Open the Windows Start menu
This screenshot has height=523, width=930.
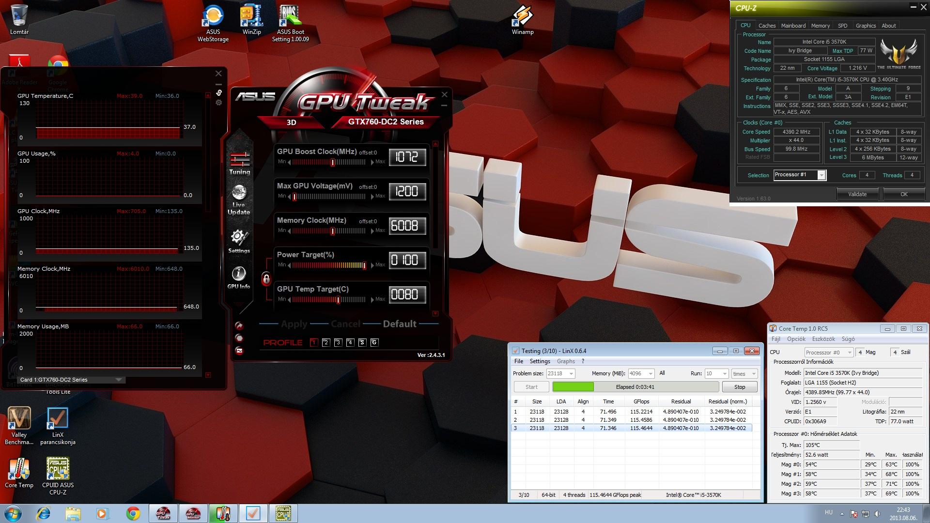click(x=12, y=513)
